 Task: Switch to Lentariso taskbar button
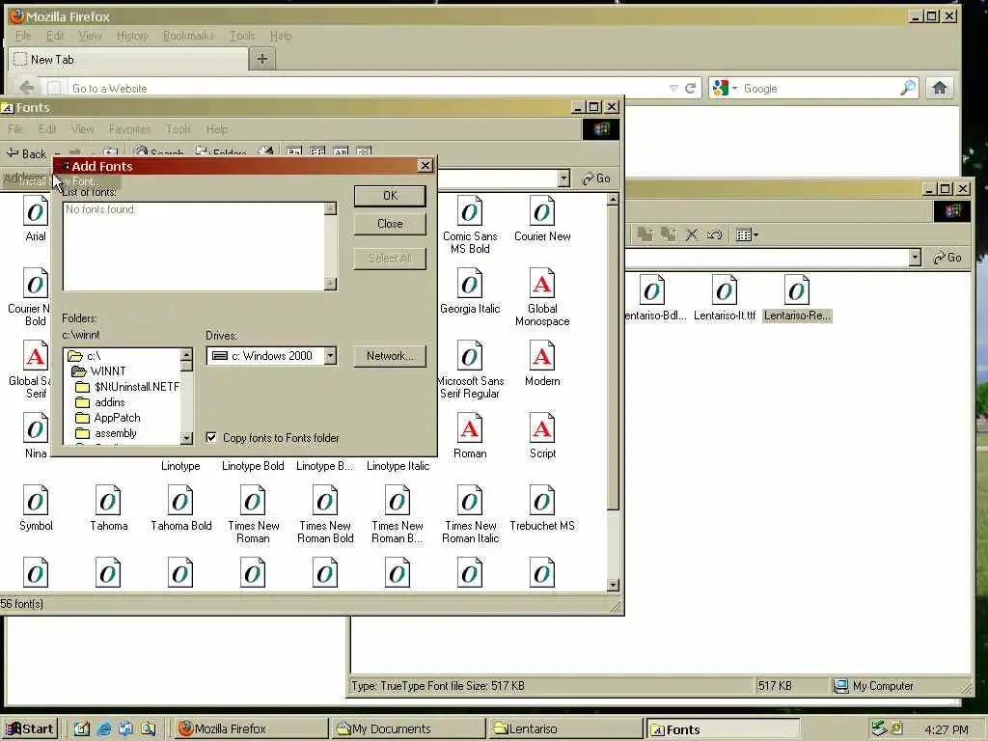click(565, 729)
